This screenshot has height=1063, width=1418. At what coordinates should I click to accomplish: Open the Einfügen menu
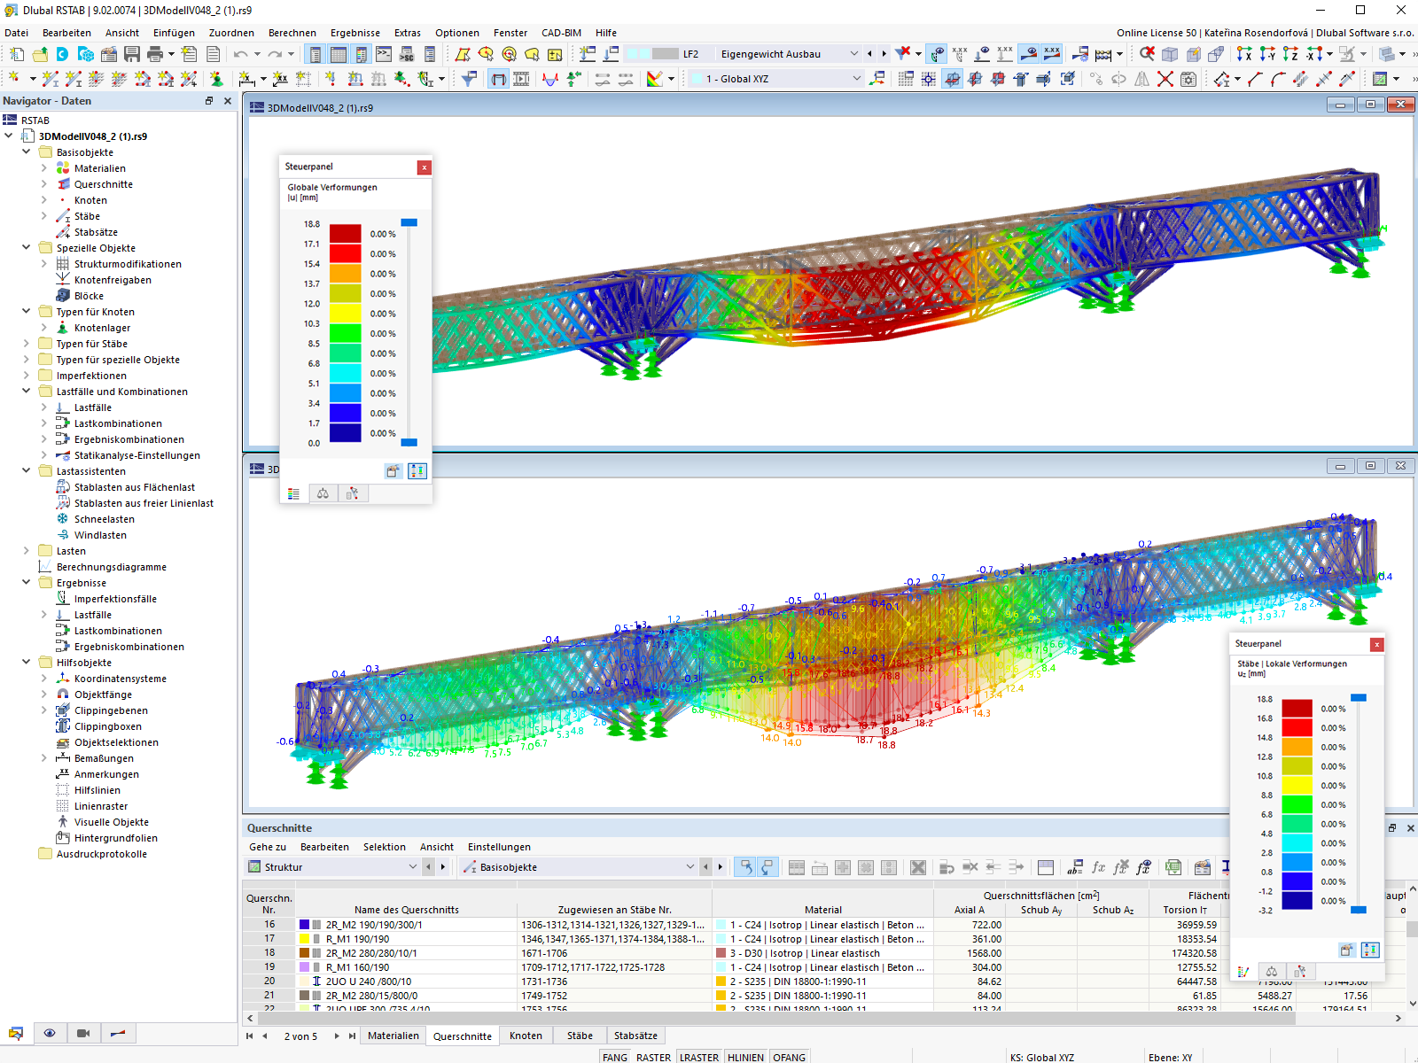click(174, 33)
